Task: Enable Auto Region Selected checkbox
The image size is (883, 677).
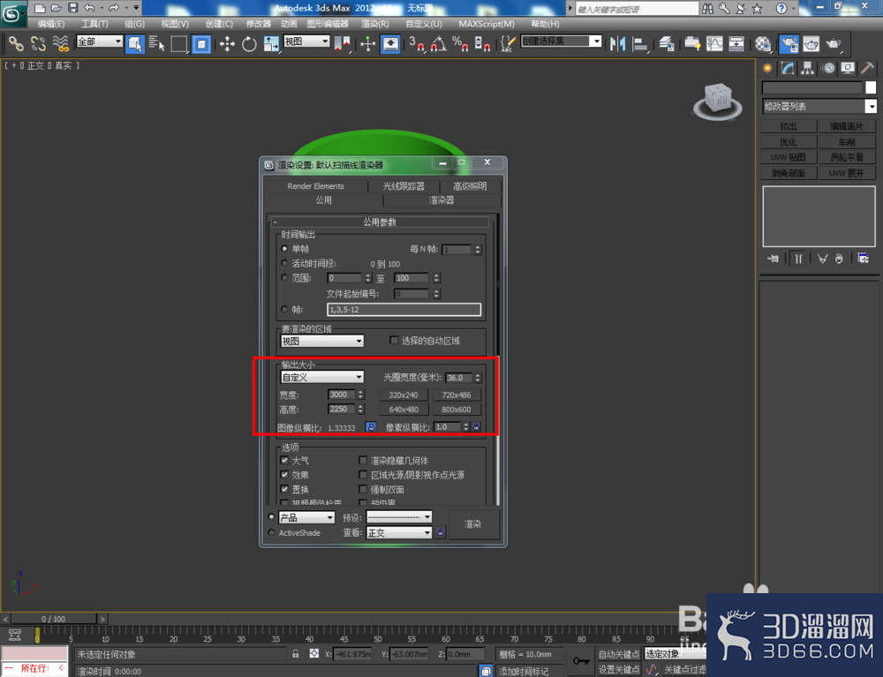Action: 394,340
